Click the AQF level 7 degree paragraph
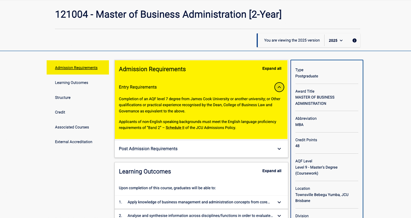Image resolution: width=411 pixels, height=218 pixels. [200, 105]
